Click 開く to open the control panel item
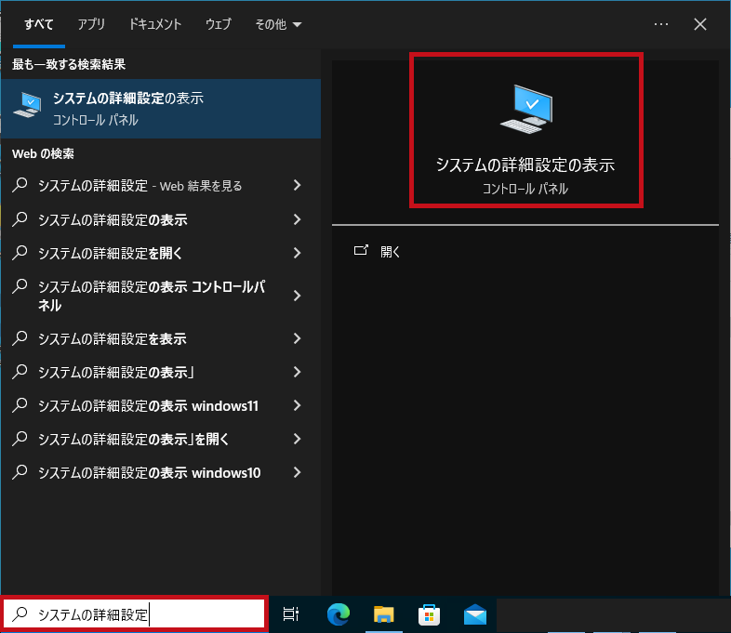 click(390, 252)
